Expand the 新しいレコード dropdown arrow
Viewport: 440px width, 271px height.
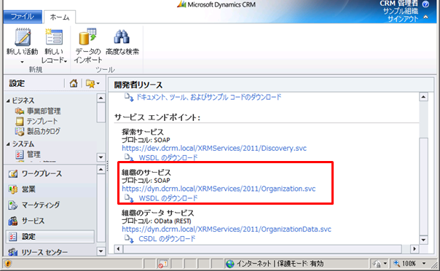coord(66,61)
